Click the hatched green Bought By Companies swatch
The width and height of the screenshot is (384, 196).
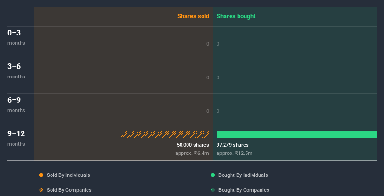click(213, 190)
